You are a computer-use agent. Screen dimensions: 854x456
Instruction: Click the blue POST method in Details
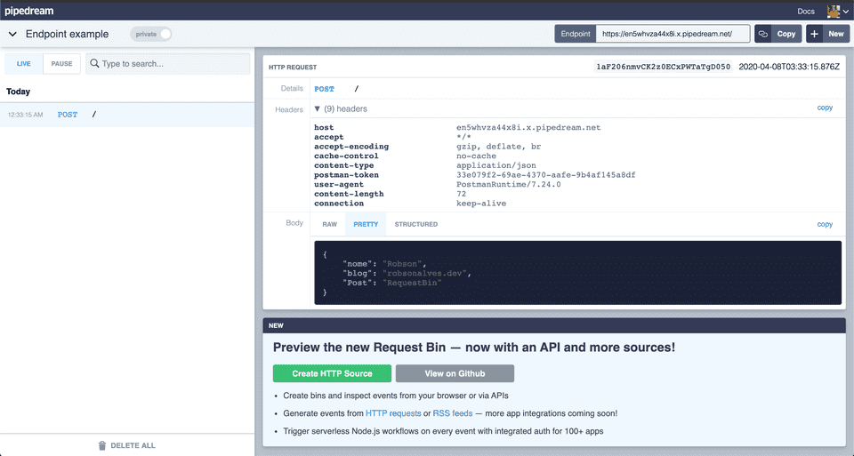point(324,89)
